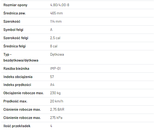Screen dimensions: 154x131
Task: Click the 20 km/h max speed value
Action: point(56,101)
